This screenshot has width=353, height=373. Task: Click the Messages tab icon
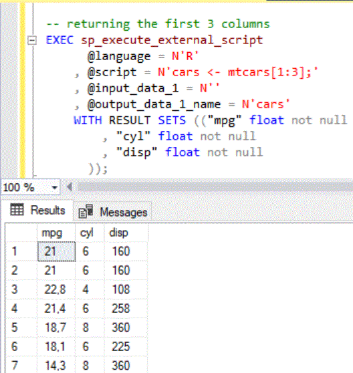tap(86, 211)
